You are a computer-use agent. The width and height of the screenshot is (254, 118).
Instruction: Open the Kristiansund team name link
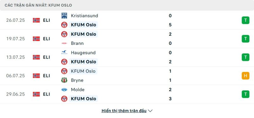84,15
